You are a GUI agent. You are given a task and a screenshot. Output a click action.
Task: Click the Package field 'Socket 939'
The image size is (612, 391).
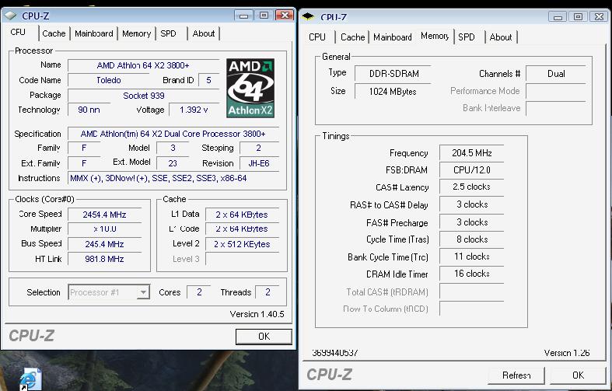(x=143, y=96)
